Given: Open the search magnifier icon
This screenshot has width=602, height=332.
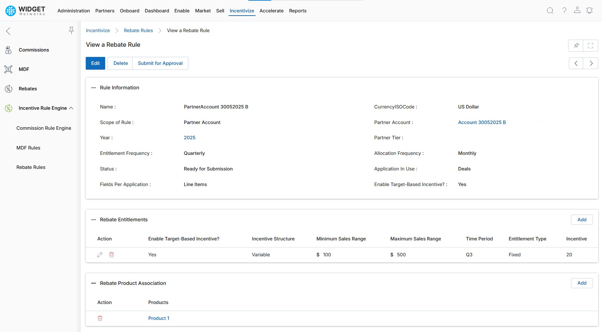Looking at the screenshot, I should coord(550,11).
